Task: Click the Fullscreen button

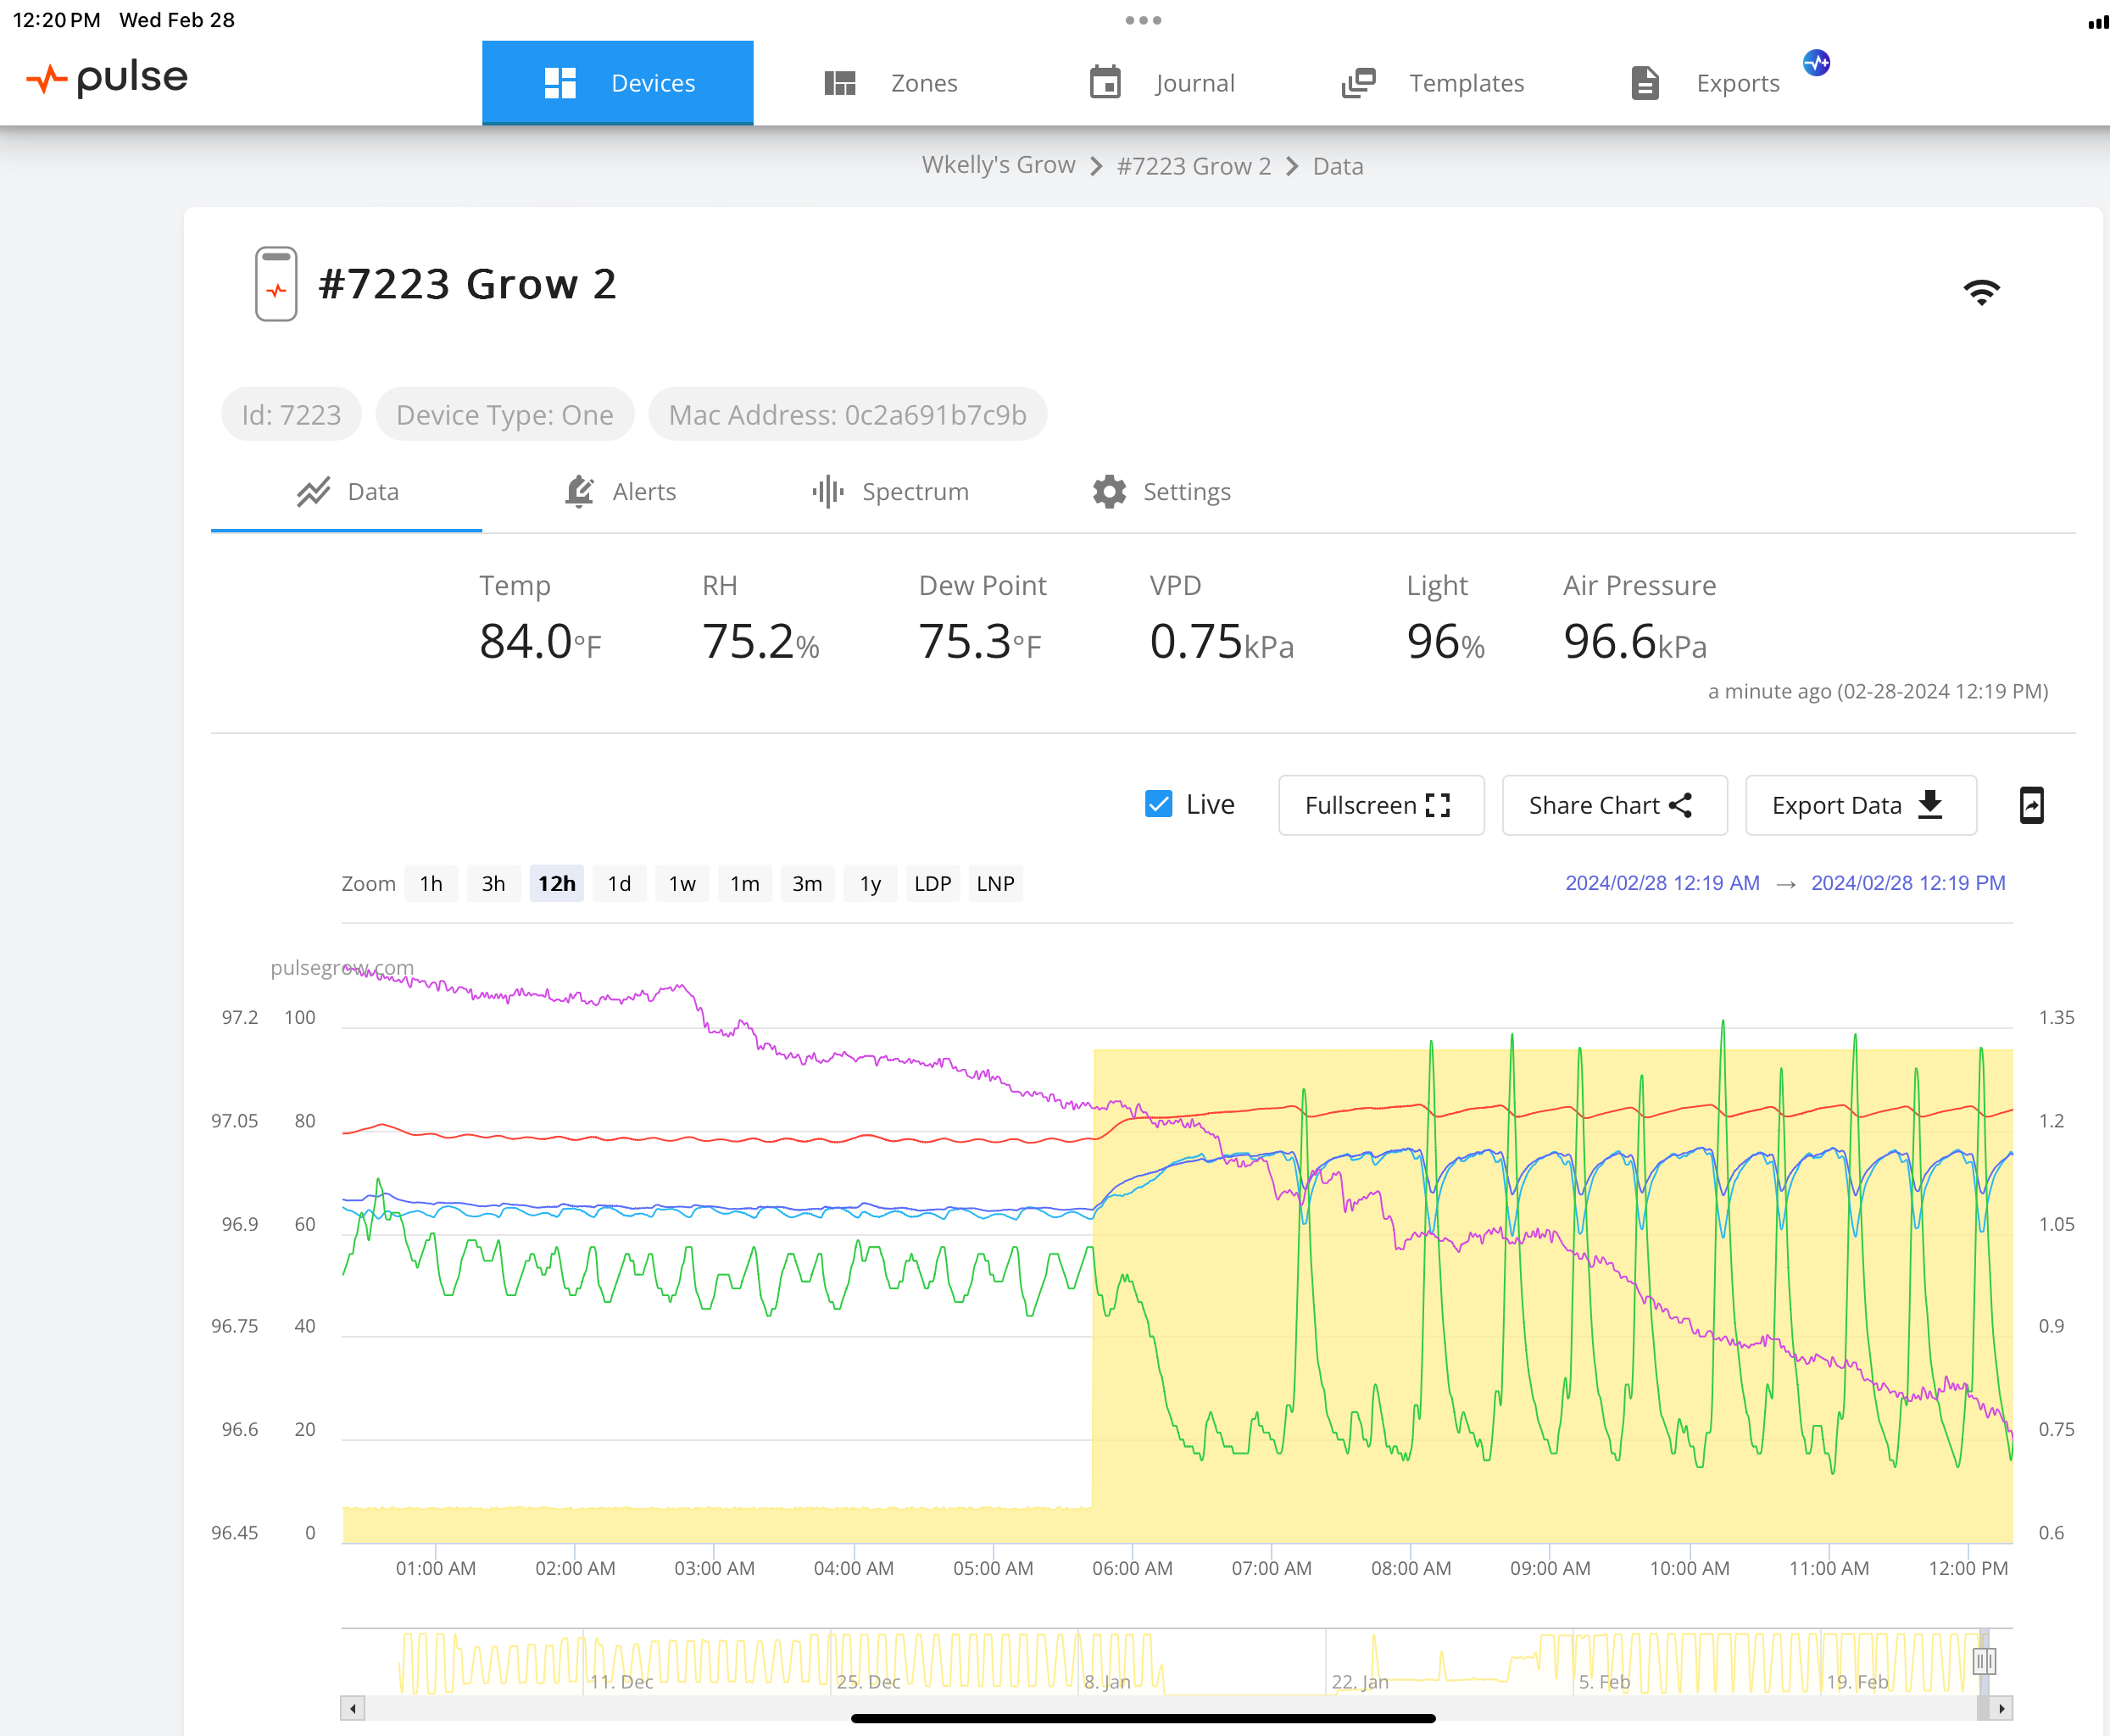Action: [x=1381, y=805]
